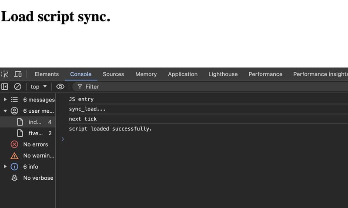Screen dimensions: 348x208
Task: Select the 6 info filter label
Action: pyautogui.click(x=30, y=167)
